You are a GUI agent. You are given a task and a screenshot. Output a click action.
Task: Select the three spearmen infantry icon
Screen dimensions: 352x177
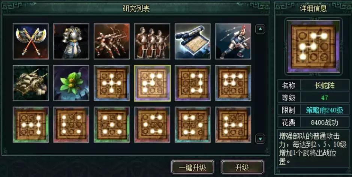pos(152,41)
